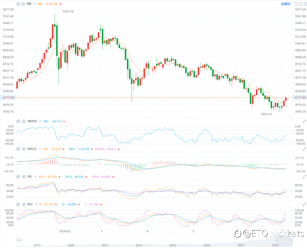Viewport: 307px width, 248px height.
Task: Click the D value 38.080
Action: pos(72,204)
